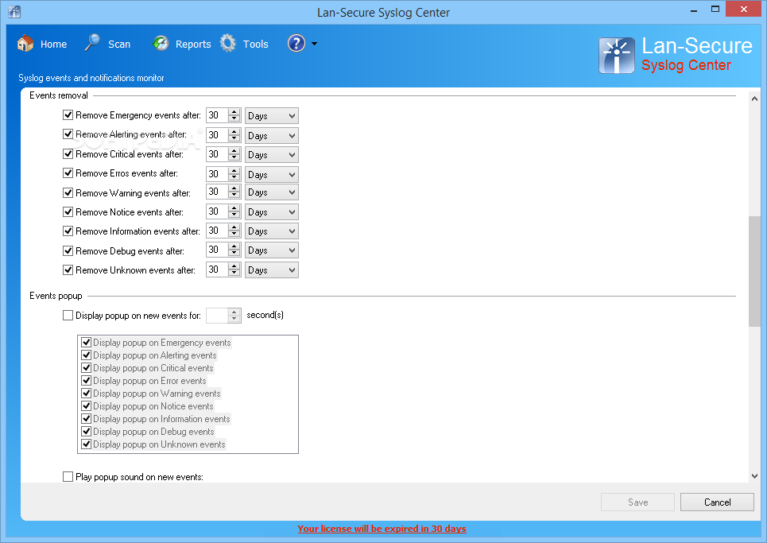Open Days dropdown for Notice events
Screen dimensions: 767x543
[x=272, y=211]
